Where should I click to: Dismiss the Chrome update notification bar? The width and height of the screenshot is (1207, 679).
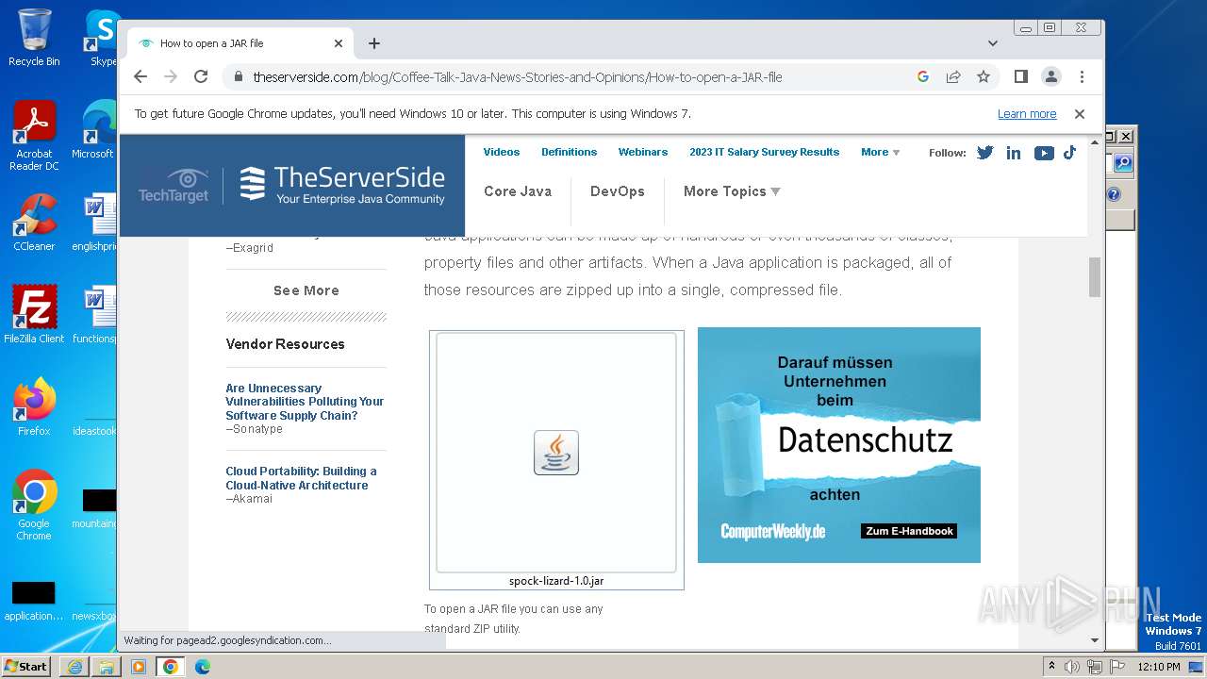coord(1080,114)
